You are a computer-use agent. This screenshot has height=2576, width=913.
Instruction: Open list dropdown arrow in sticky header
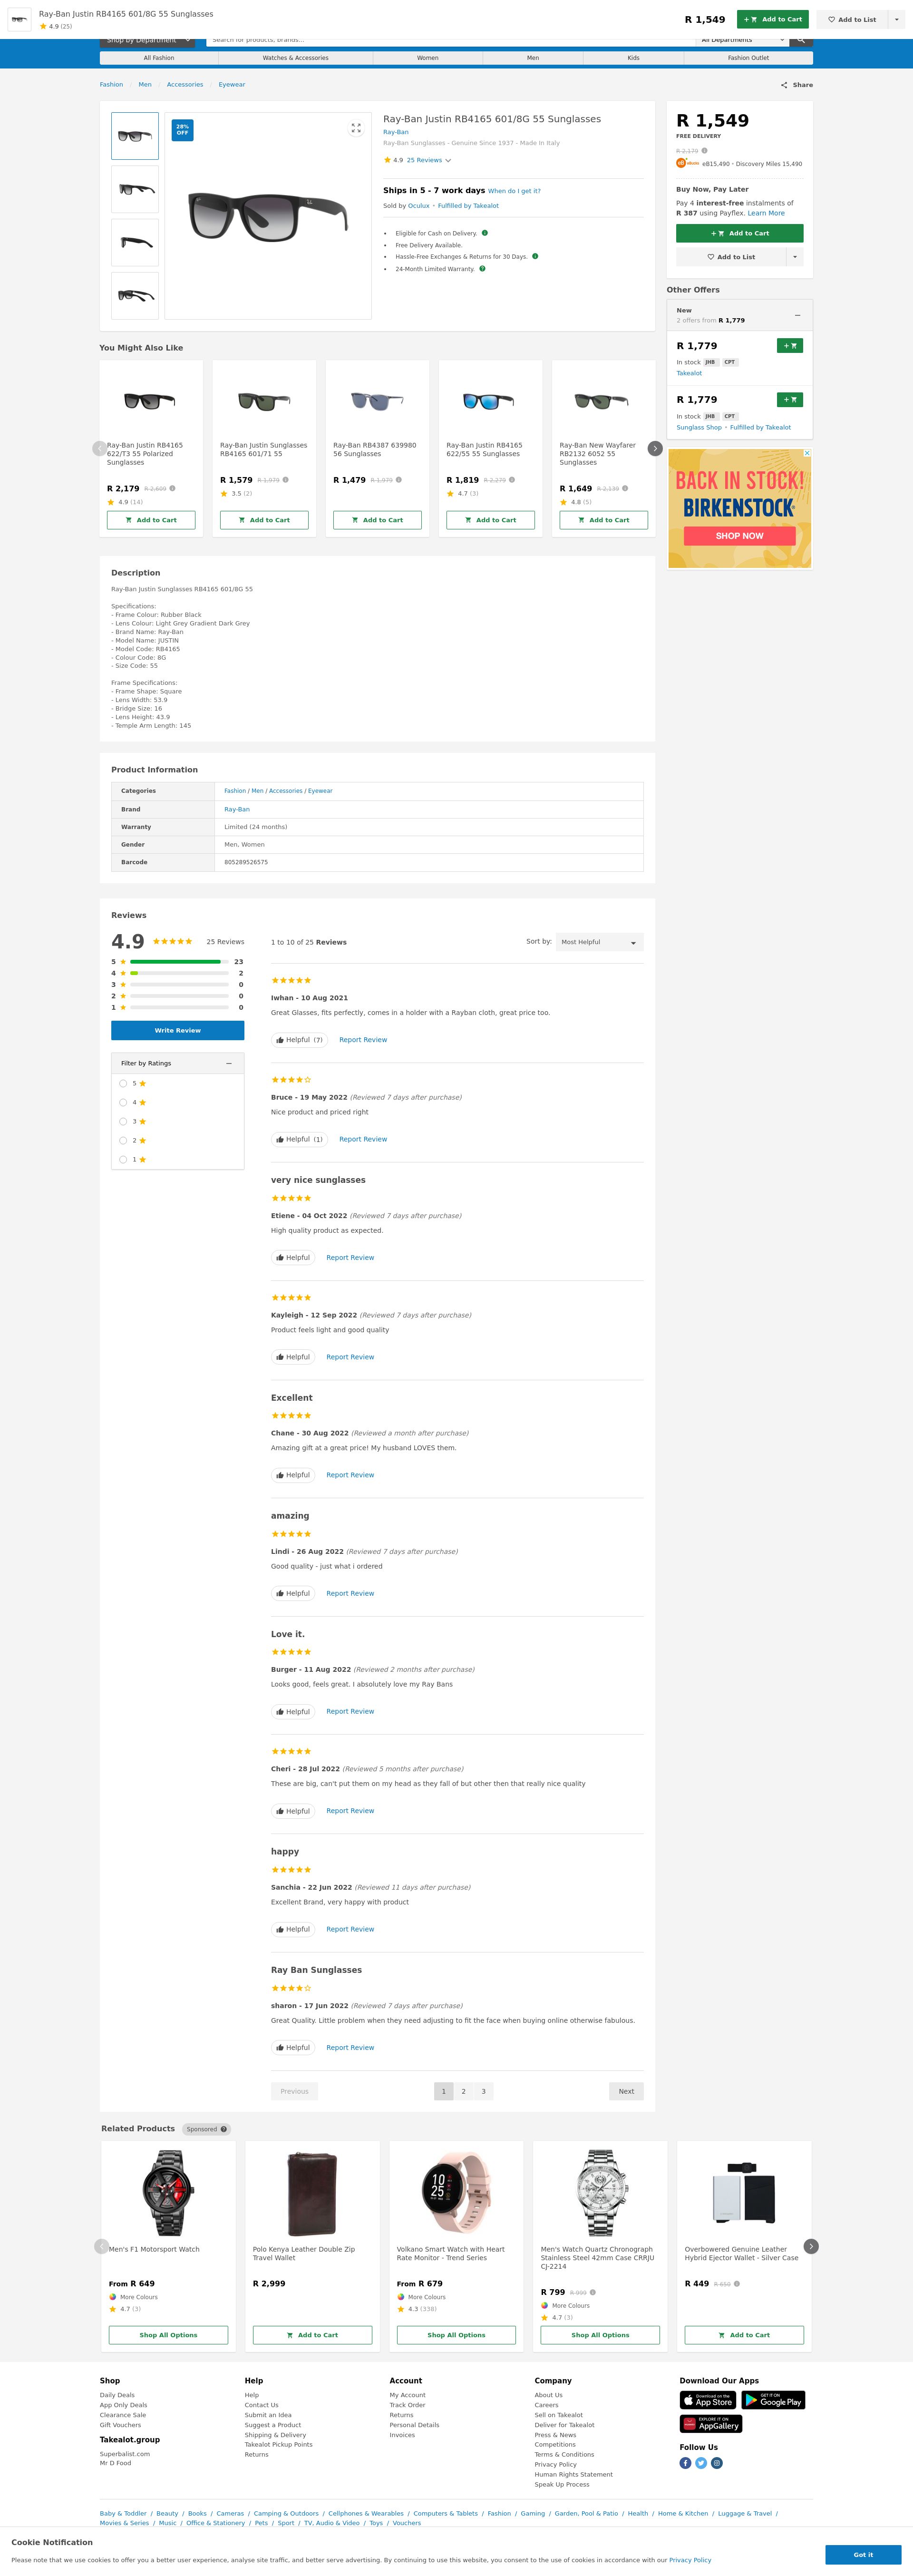click(x=896, y=19)
